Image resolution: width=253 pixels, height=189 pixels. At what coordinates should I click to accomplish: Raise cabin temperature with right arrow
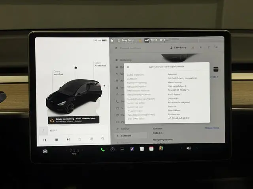[x=82, y=150]
